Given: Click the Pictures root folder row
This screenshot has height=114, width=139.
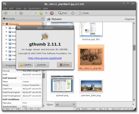Looking at the screenshot, I should [22, 24].
